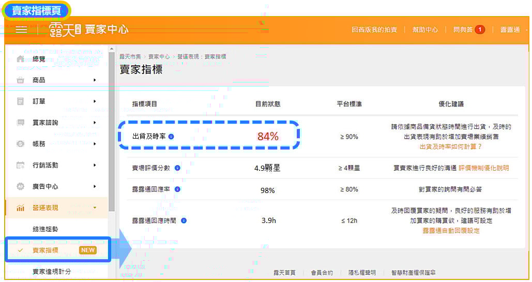Image resolution: width=532 pixels, height=282 pixels.
Task: Open the hamburger menu icon
Action: [21, 29]
